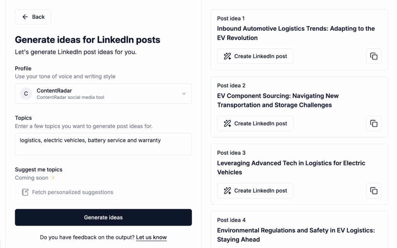Create LinkedIn post for EV Component Sourcing
The image size is (397, 248).
(255, 124)
